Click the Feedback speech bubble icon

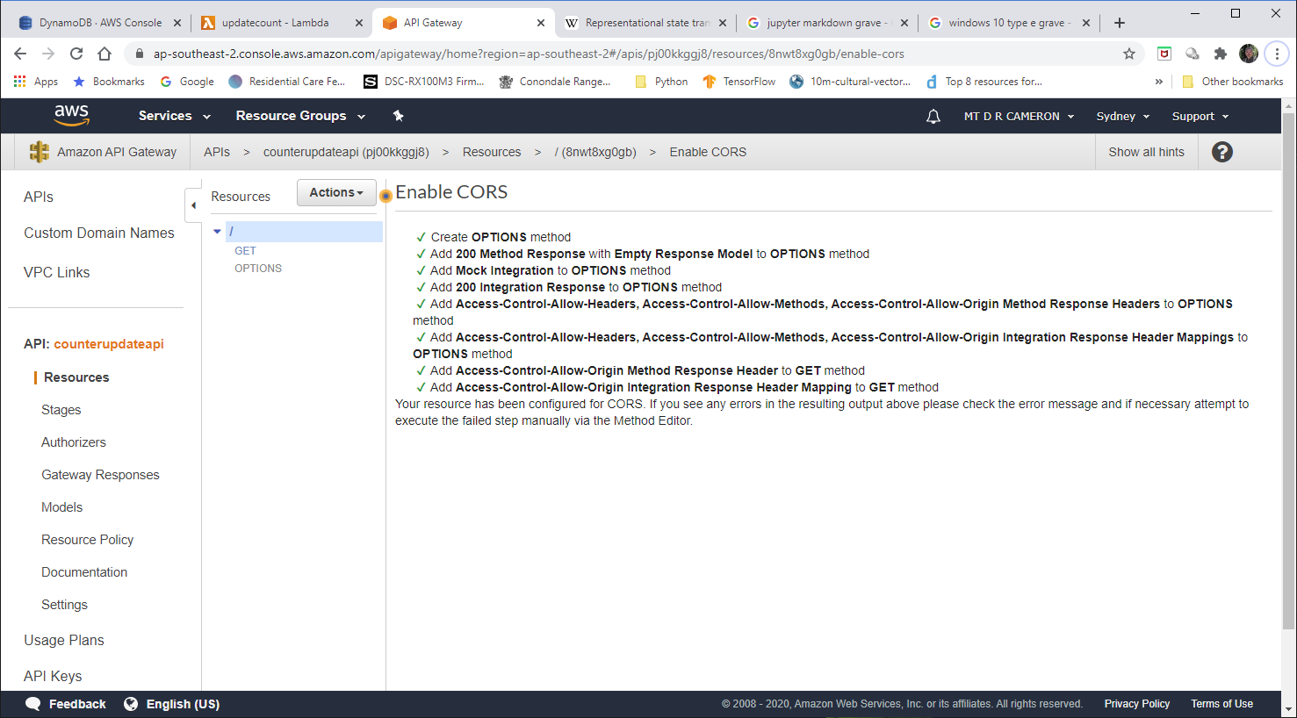click(x=33, y=704)
